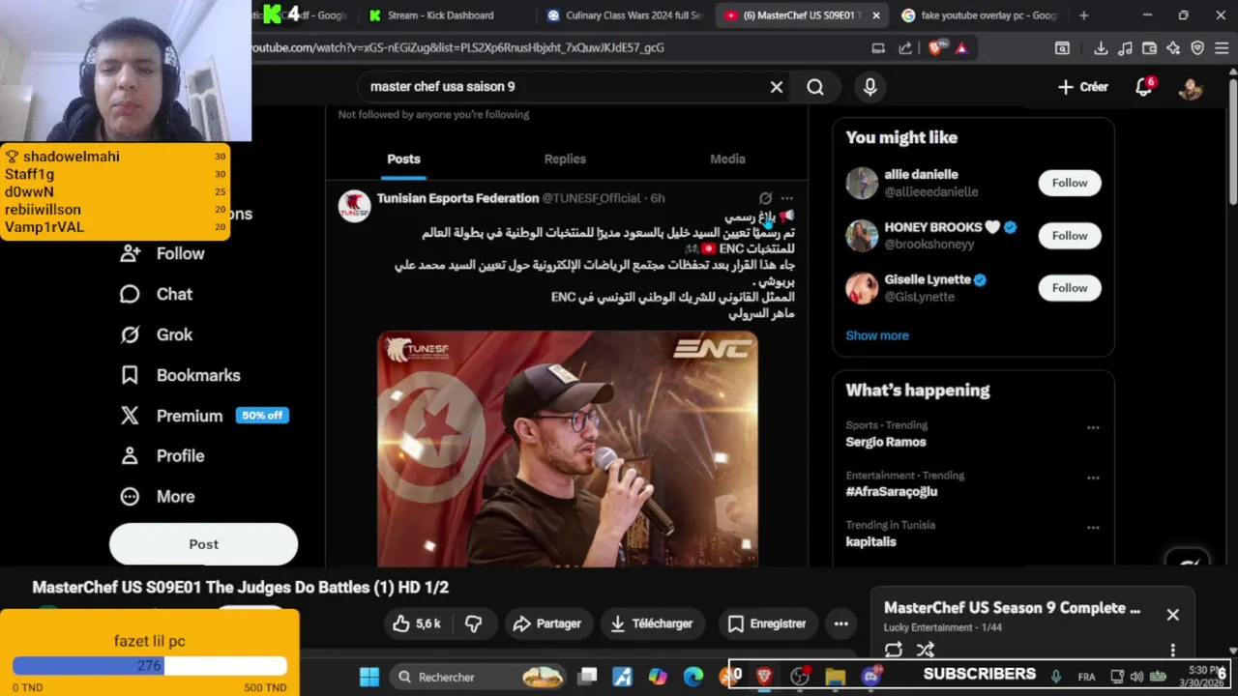Viewport: 1238px width, 696px height.
Task: Click the share page icon in address bar
Action: click(905, 47)
